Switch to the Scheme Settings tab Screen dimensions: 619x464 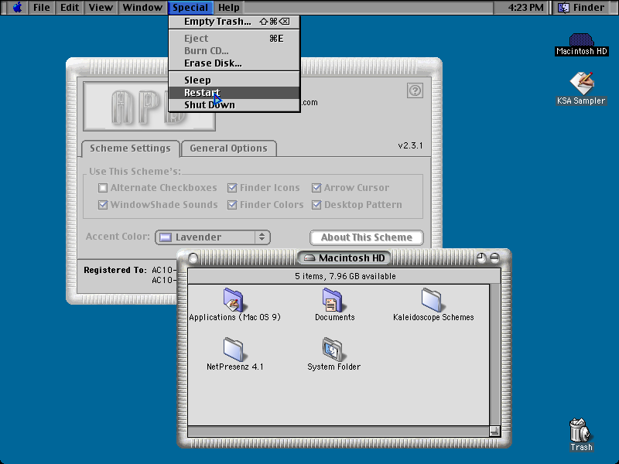click(x=130, y=148)
